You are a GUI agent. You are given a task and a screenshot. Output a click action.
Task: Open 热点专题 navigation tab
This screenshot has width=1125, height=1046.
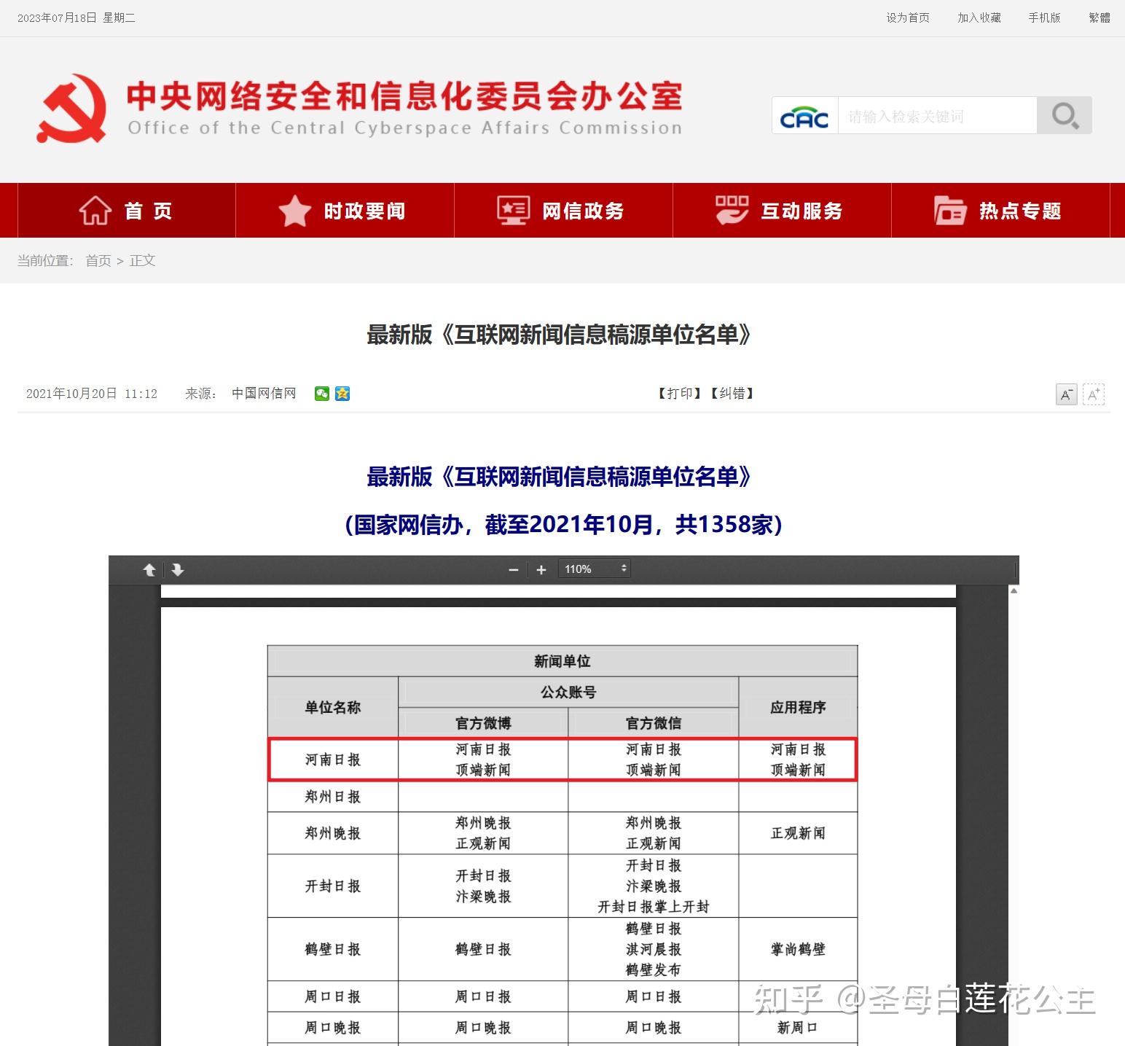(1000, 211)
